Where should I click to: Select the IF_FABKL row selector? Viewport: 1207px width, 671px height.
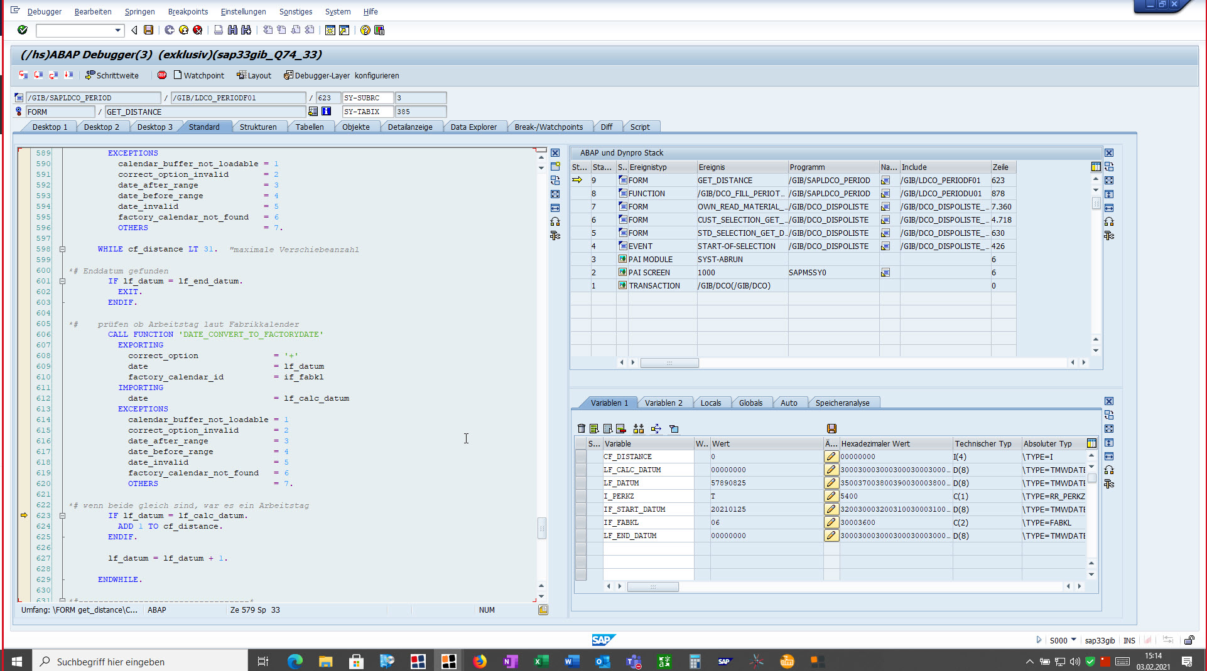point(581,522)
